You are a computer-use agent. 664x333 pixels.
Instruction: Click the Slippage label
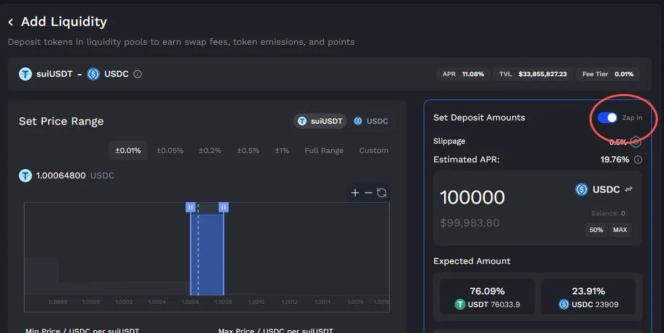point(449,141)
